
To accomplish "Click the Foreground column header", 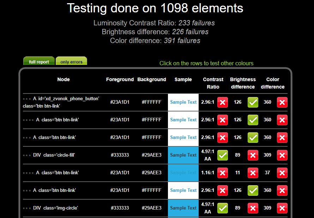I will [120, 79].
